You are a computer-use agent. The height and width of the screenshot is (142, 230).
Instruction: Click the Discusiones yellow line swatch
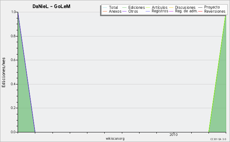pyautogui.click(x=171, y=8)
